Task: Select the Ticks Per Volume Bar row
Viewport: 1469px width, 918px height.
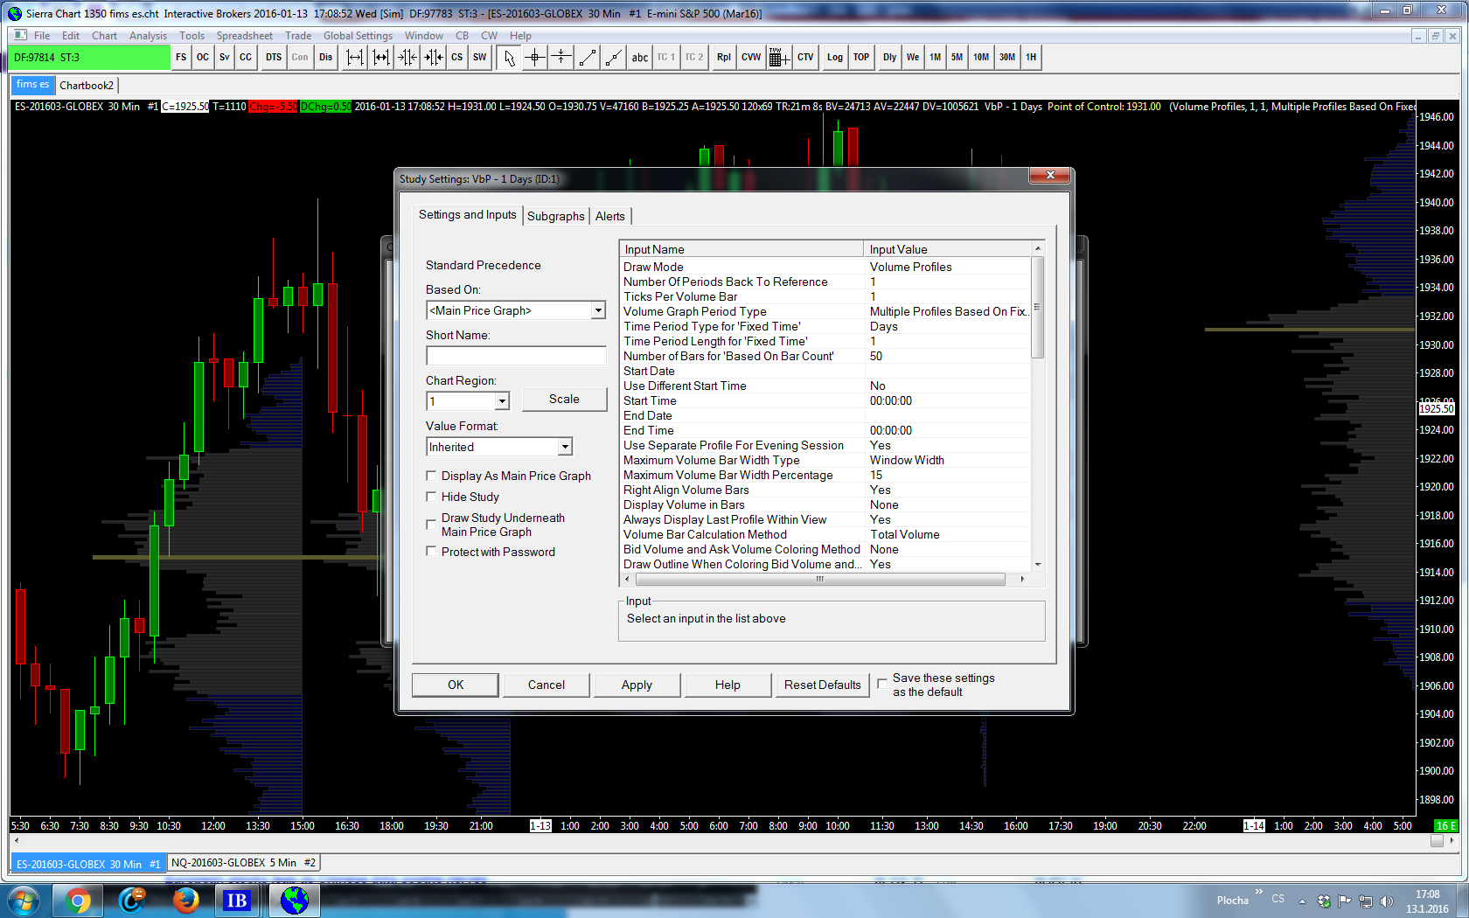Action: point(825,296)
